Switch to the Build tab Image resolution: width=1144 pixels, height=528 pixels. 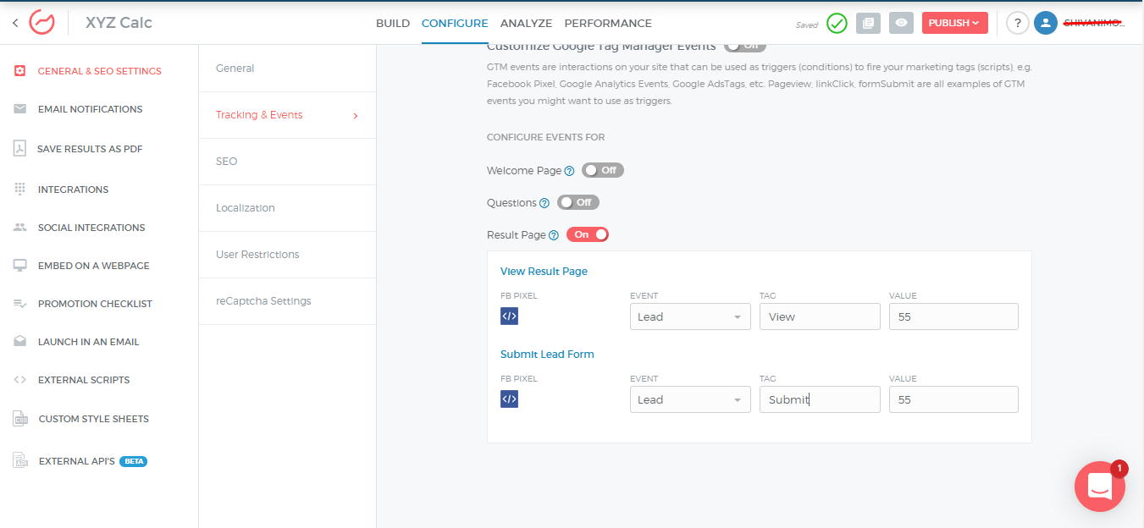coord(393,24)
